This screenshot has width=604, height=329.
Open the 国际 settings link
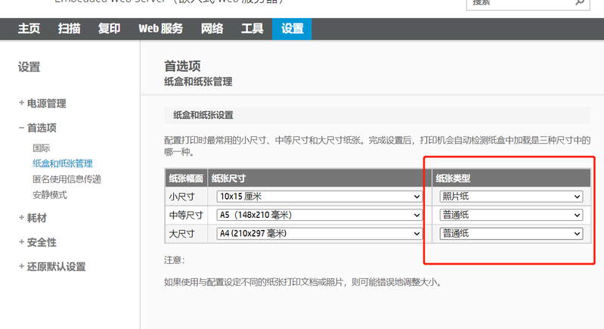tap(42, 147)
